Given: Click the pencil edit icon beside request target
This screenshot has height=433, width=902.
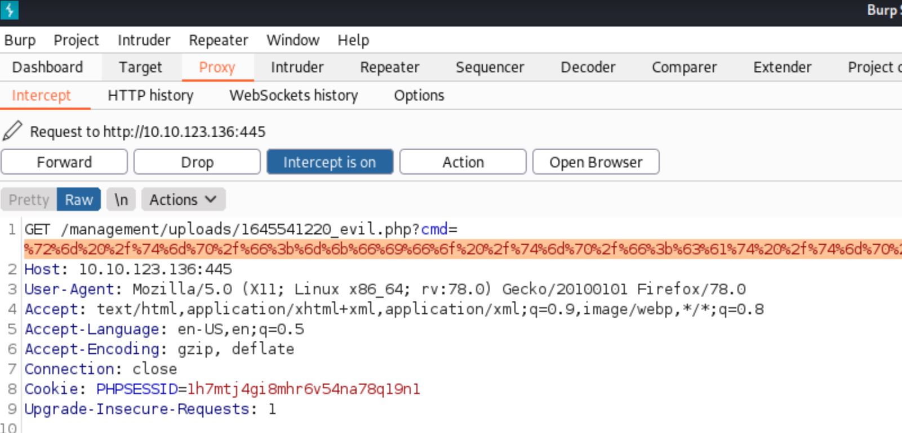Looking at the screenshot, I should coord(12,131).
